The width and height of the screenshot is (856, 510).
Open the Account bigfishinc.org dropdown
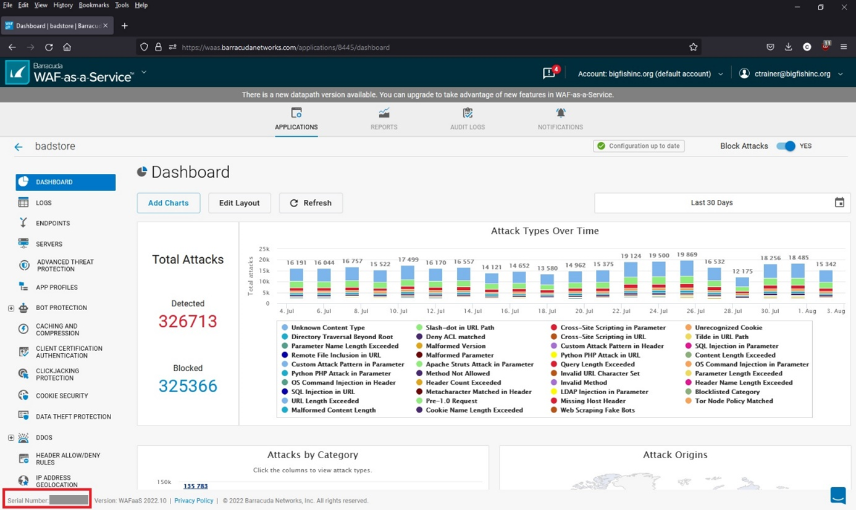pyautogui.click(x=650, y=73)
